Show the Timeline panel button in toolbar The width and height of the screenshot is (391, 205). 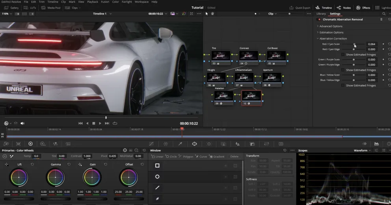pyautogui.click(x=324, y=8)
